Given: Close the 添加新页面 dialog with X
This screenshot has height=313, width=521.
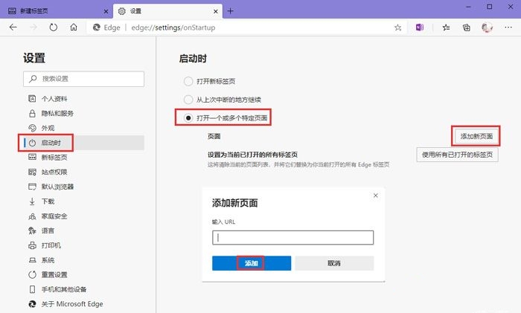Looking at the screenshot, I should 375,196.
